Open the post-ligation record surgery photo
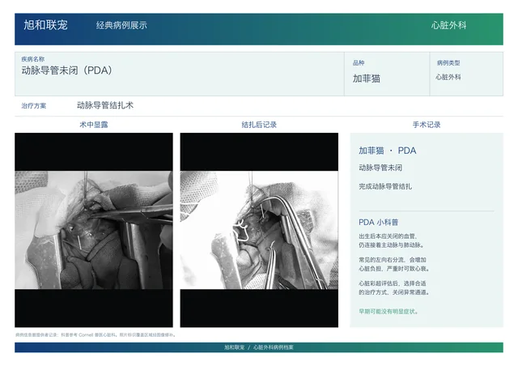This screenshot has width=518, height=366. (259, 230)
